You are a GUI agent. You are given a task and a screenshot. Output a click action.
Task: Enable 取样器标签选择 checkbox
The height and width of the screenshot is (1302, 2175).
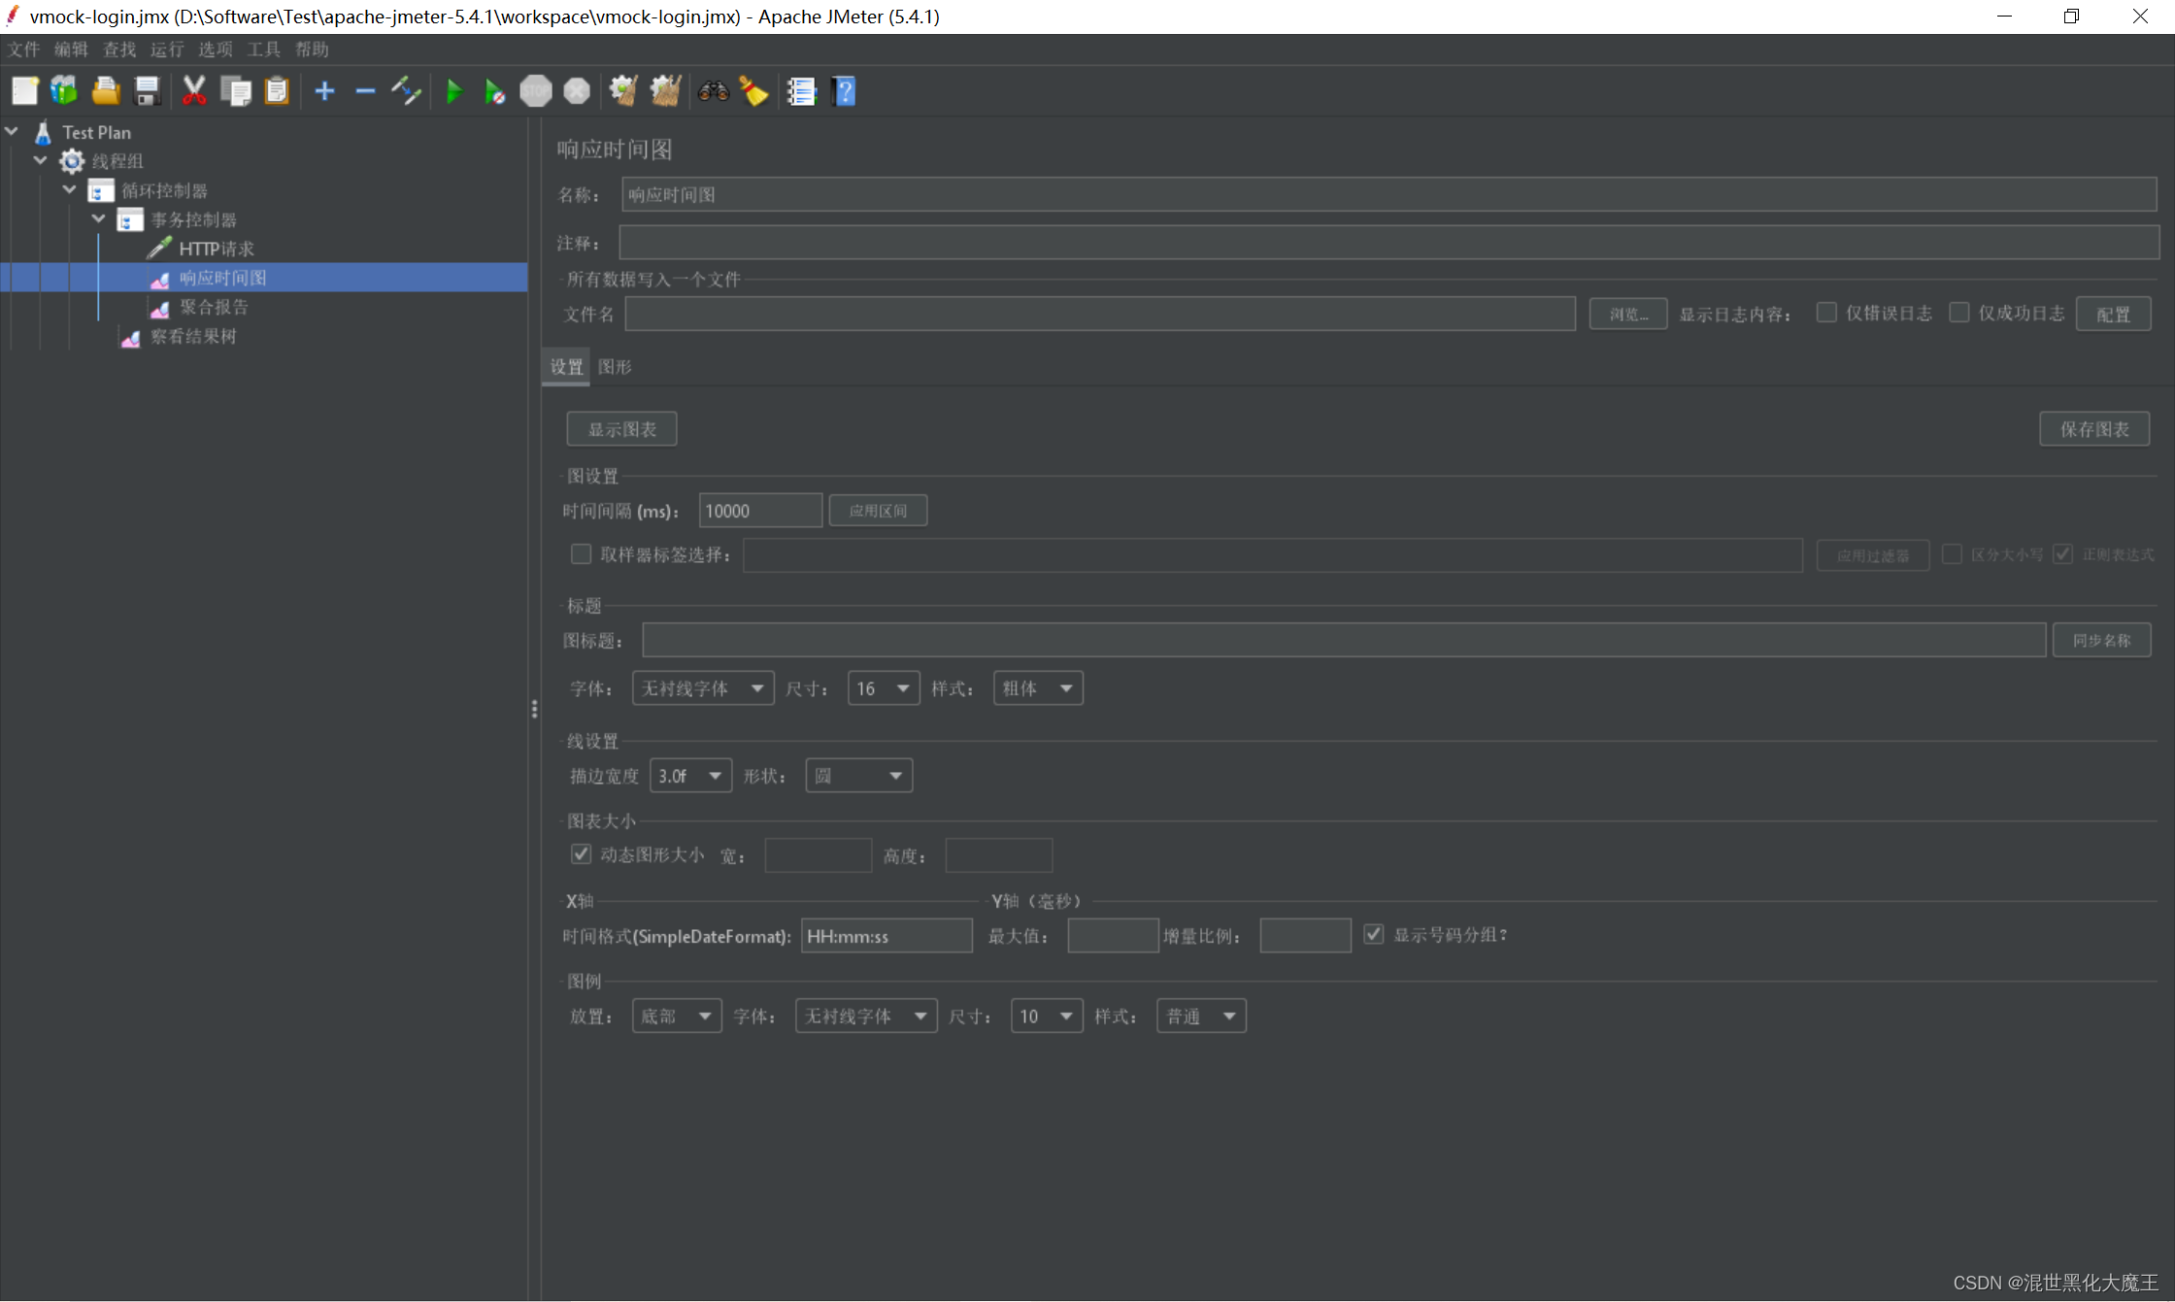pos(581,553)
